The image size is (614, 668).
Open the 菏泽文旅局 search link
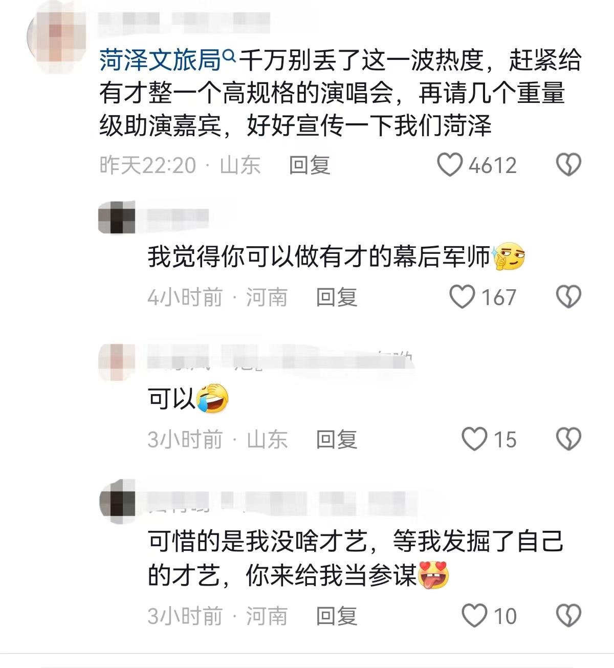pos(160,61)
